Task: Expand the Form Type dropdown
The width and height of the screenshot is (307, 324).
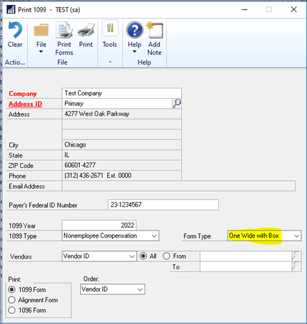Action: point(264,236)
